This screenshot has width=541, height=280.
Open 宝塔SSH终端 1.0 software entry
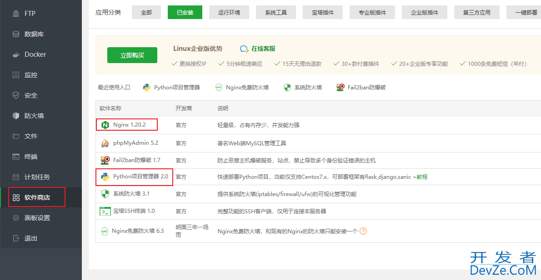134,211
